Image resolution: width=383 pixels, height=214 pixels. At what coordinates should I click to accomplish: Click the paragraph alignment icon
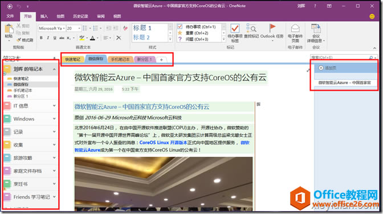[105, 38]
